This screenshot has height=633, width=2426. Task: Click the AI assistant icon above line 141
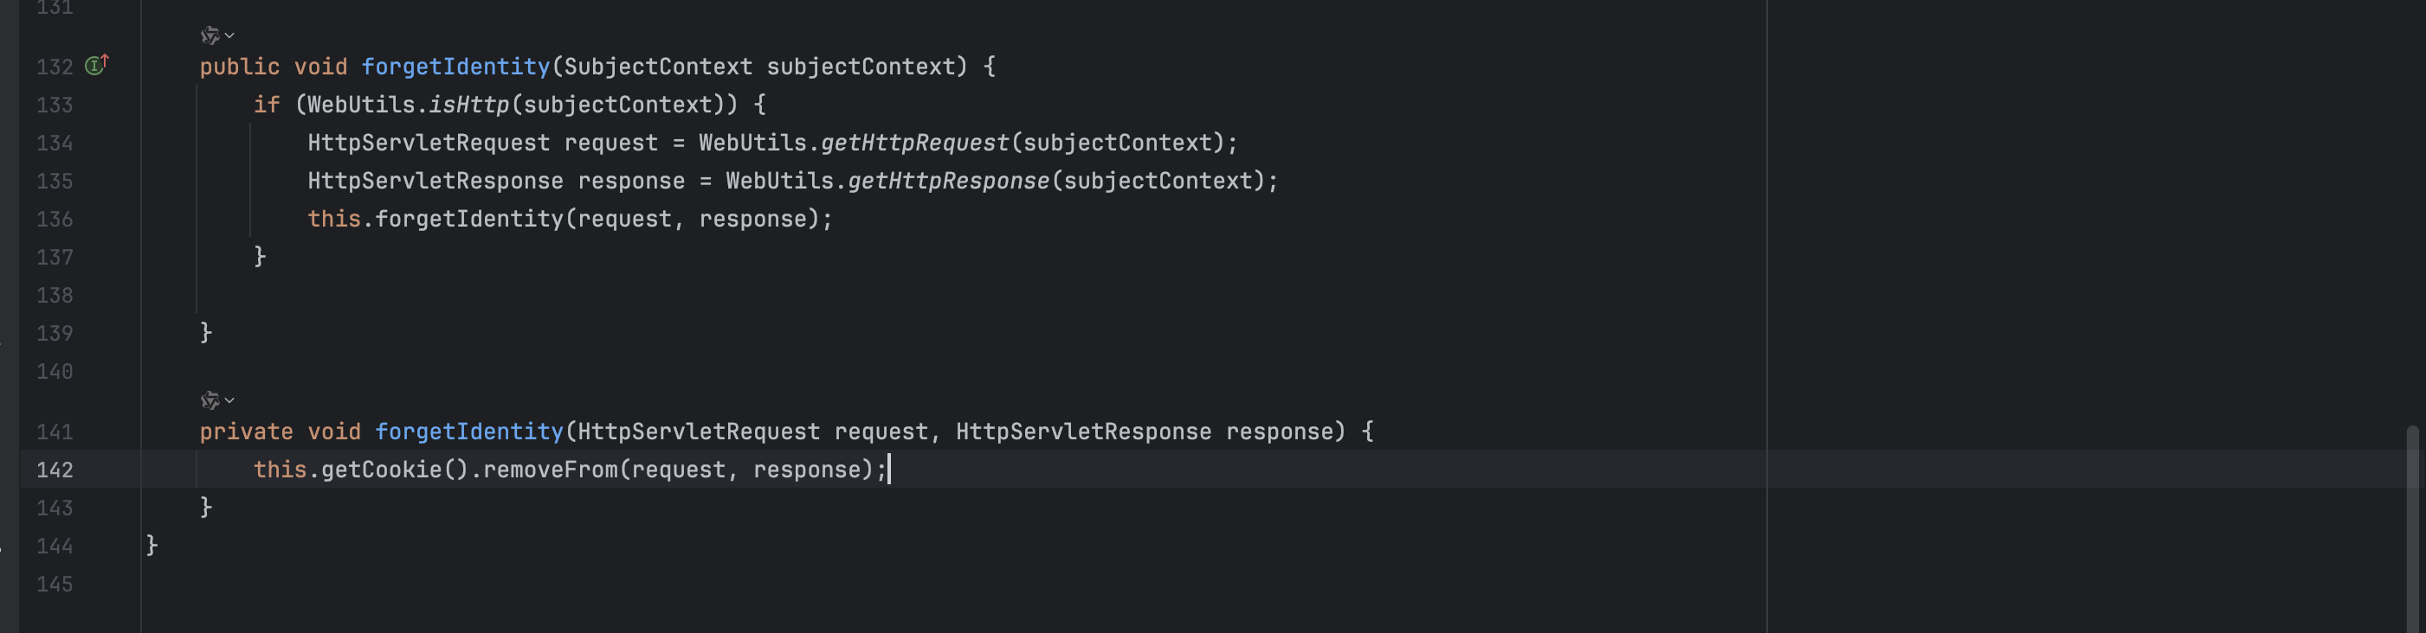tap(209, 400)
